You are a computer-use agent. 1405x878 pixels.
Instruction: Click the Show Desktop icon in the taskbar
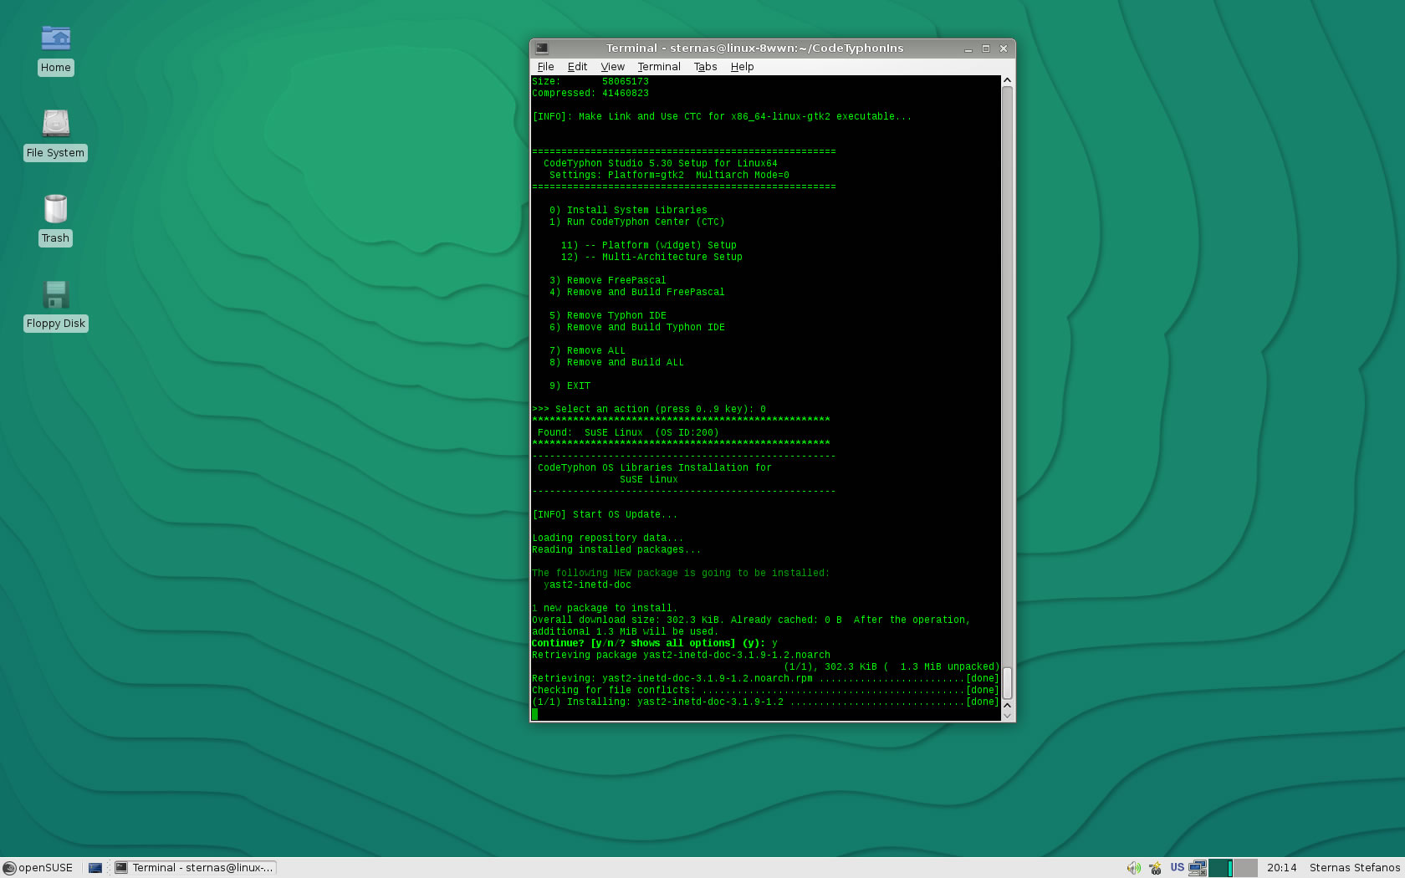click(x=95, y=868)
